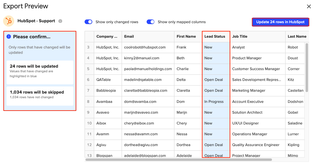Select the Lead Status column header
313x164 pixels.
[215, 36]
